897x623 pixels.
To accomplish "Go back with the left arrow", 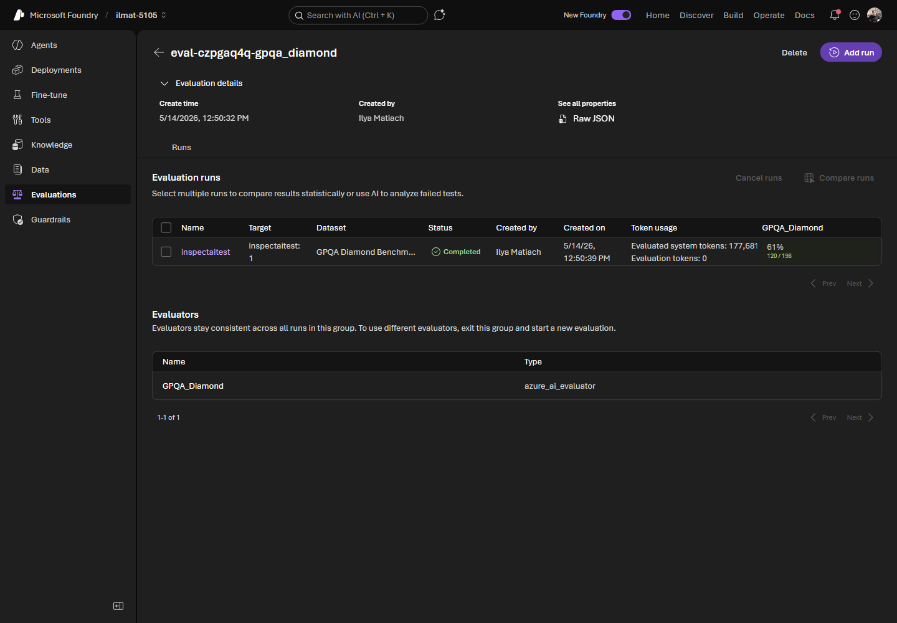I will coord(159,52).
